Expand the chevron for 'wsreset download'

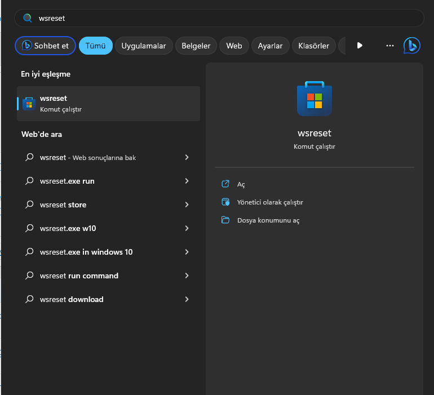pyautogui.click(x=187, y=299)
